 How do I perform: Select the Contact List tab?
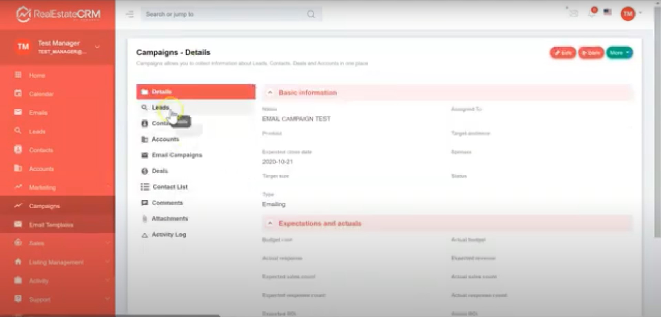click(170, 187)
